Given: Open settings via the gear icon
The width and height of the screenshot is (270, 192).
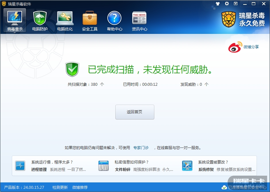Looking at the screenshot, I should (x=227, y=4).
